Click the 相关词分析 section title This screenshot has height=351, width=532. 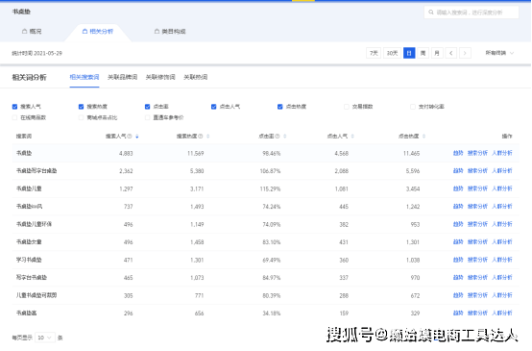point(29,78)
